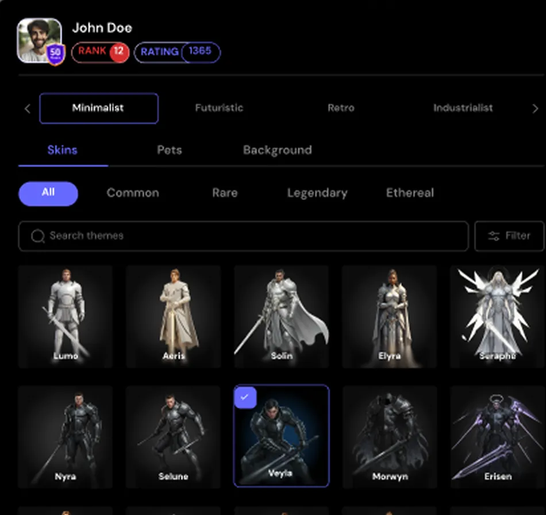Screen dimensions: 546x515
Task: Choose the Legendary rarity filter
Action: coord(317,193)
